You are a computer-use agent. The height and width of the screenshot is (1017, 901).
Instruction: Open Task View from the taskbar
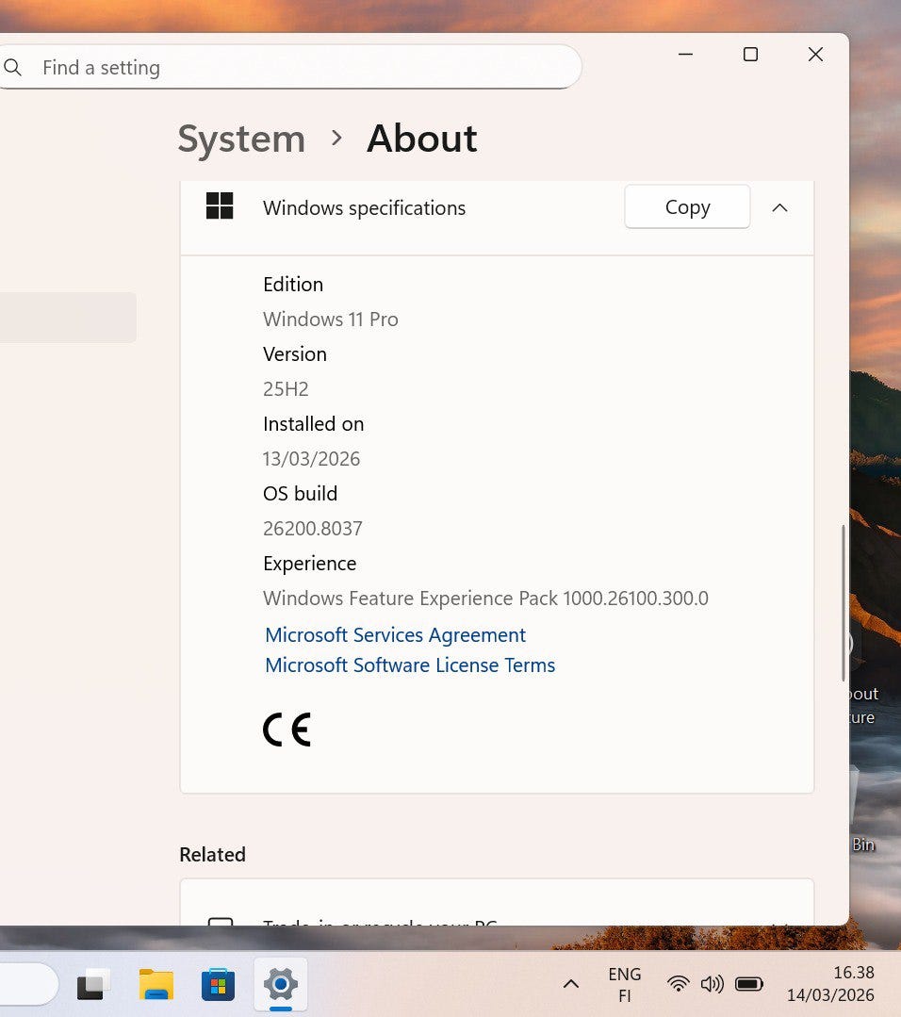[x=93, y=985]
